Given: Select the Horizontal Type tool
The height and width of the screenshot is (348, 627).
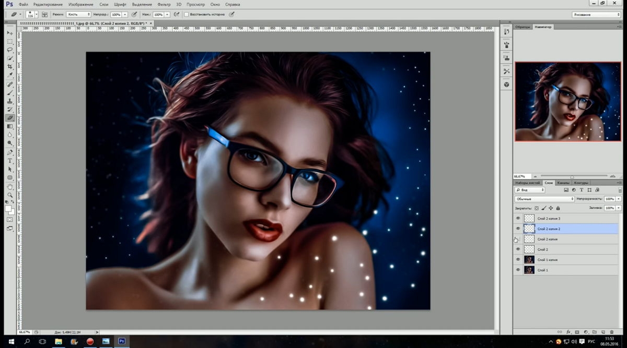Looking at the screenshot, I should [x=10, y=161].
